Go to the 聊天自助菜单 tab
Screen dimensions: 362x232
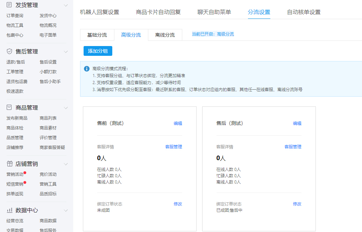214,12
